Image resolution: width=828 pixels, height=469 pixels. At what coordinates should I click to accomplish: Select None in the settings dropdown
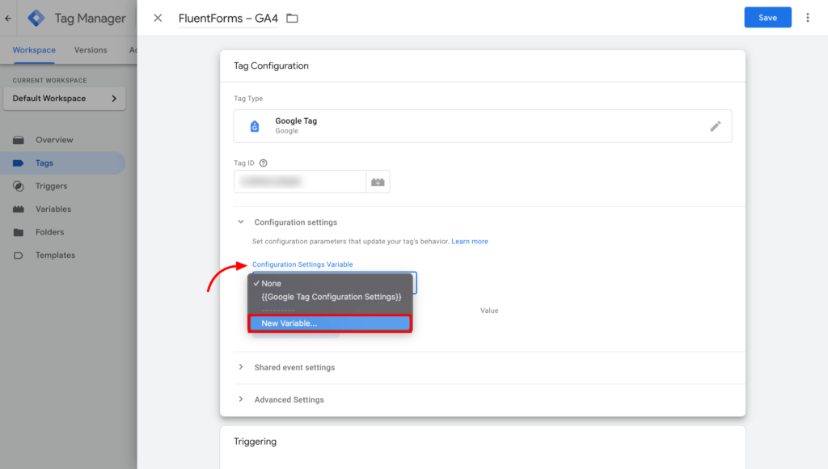[x=270, y=283]
